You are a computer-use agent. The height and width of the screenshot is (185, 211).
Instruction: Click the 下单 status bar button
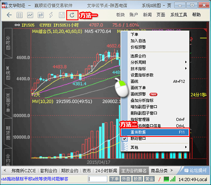(x=114, y=179)
